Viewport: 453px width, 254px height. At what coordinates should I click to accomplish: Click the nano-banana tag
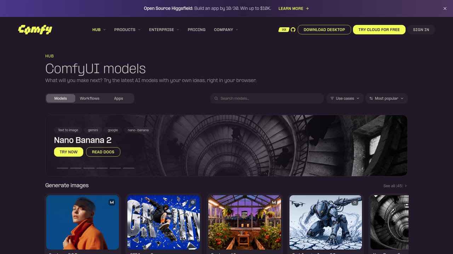pos(138,130)
